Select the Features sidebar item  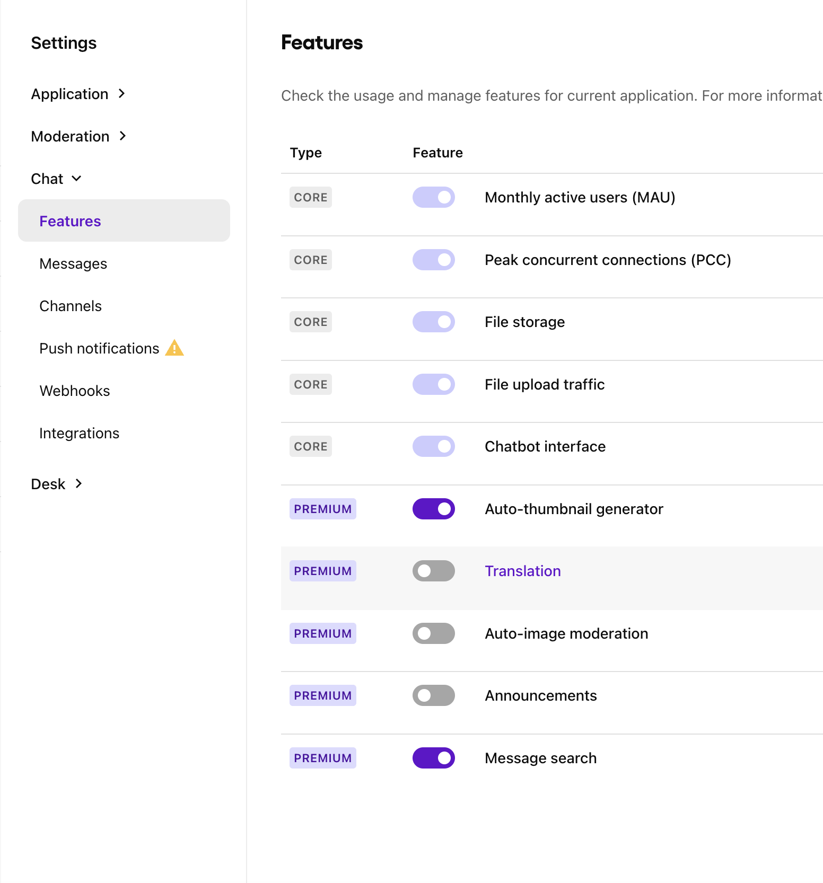[71, 221]
